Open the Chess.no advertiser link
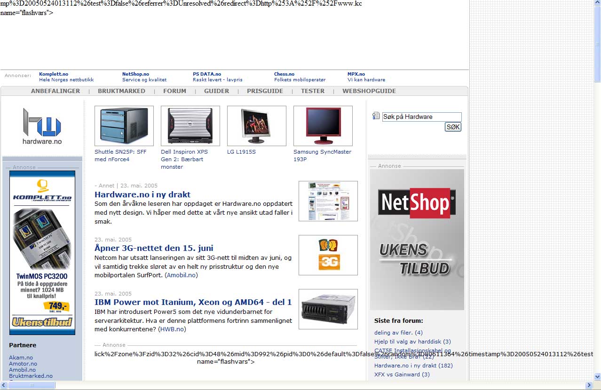The height and width of the screenshot is (390, 601). coord(284,74)
